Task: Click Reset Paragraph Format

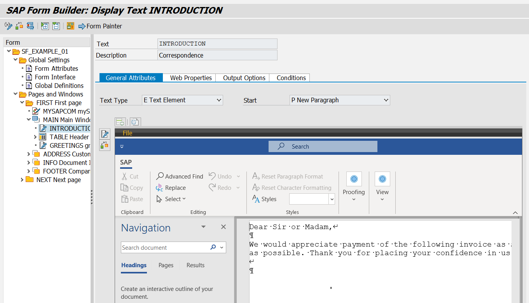Action: (288, 176)
